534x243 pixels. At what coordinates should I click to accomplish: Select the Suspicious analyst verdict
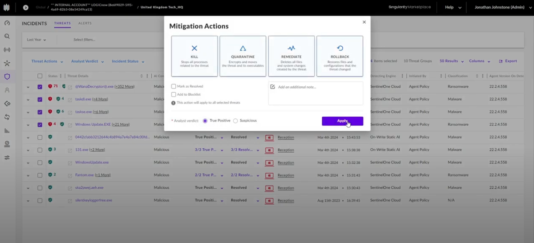(236, 121)
